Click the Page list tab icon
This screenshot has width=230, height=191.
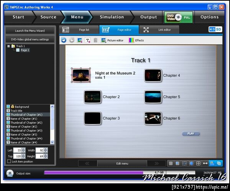tap(66, 30)
